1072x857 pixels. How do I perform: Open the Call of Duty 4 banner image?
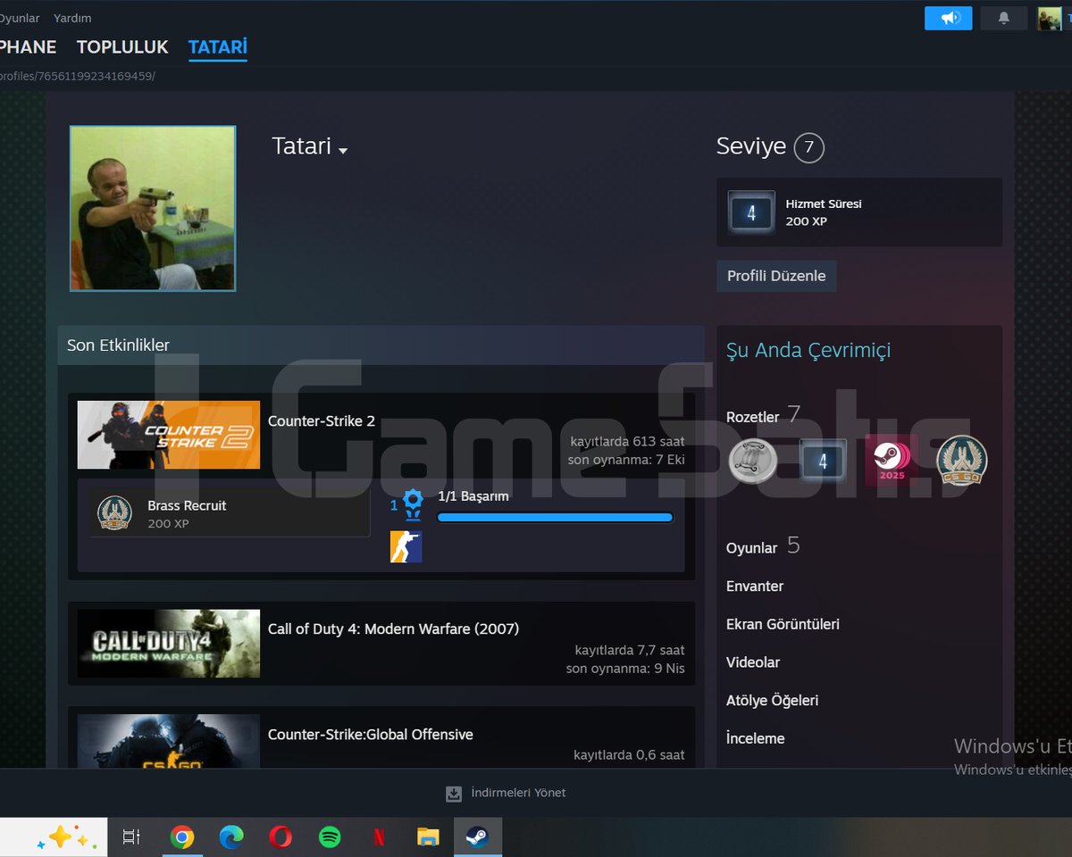tap(169, 644)
